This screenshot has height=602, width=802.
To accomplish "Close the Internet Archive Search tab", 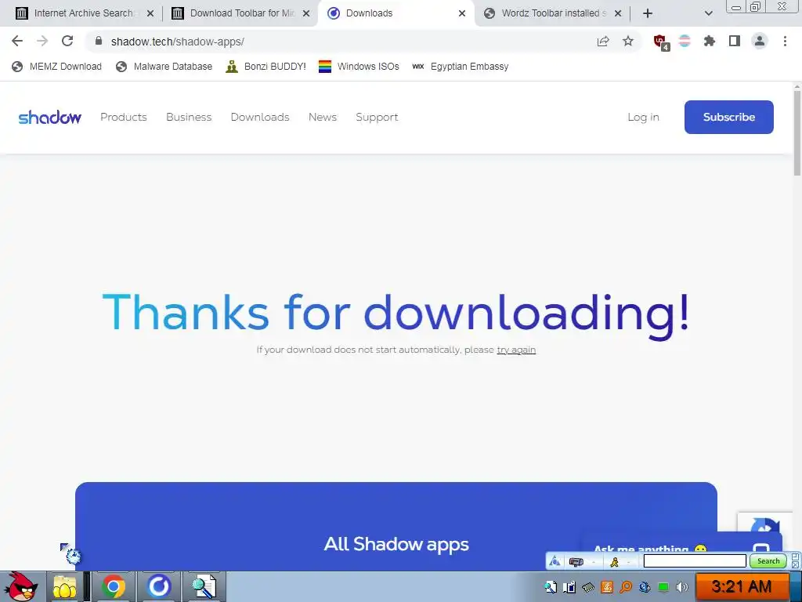I will pos(150,13).
